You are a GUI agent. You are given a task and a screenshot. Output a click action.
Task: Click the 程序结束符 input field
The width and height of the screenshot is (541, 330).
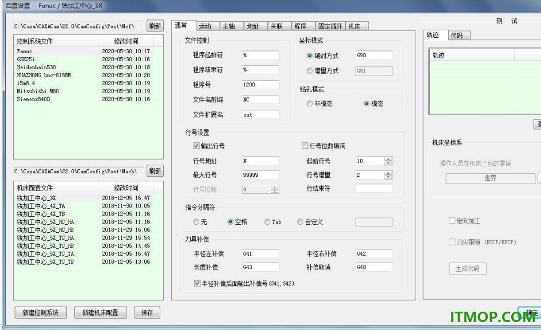pyautogui.click(x=260, y=70)
